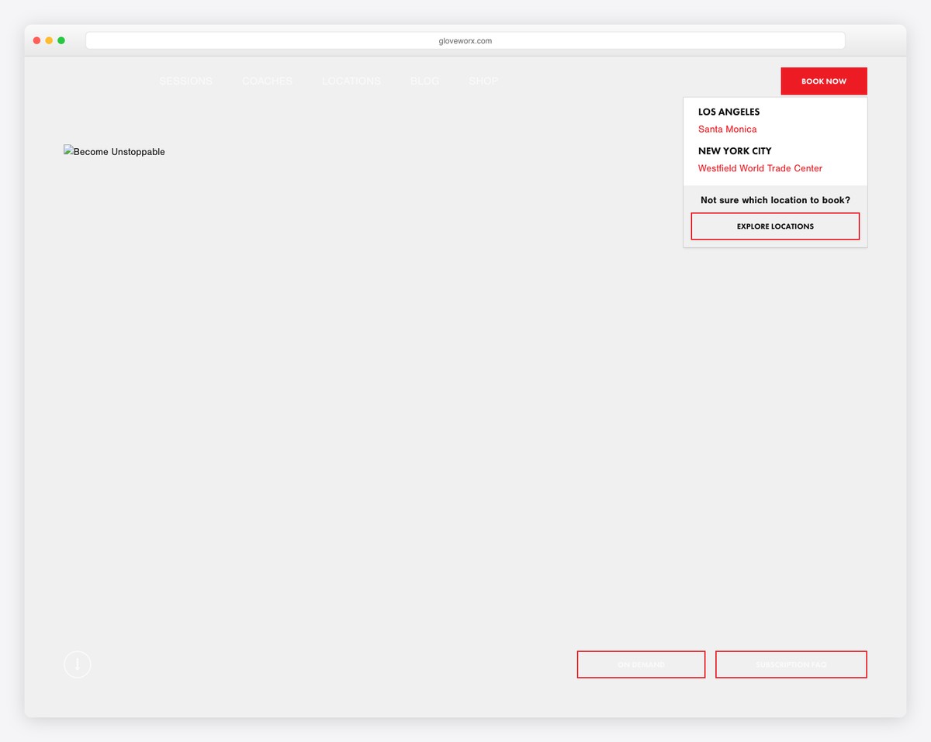Image resolution: width=931 pixels, height=742 pixels.
Task: Open the Sessions navigation item
Action: (x=185, y=81)
